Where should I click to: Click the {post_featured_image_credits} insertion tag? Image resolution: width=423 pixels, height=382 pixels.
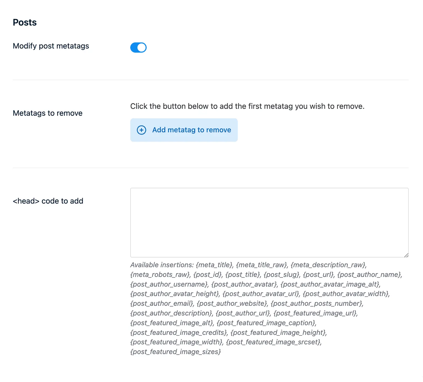179,332
